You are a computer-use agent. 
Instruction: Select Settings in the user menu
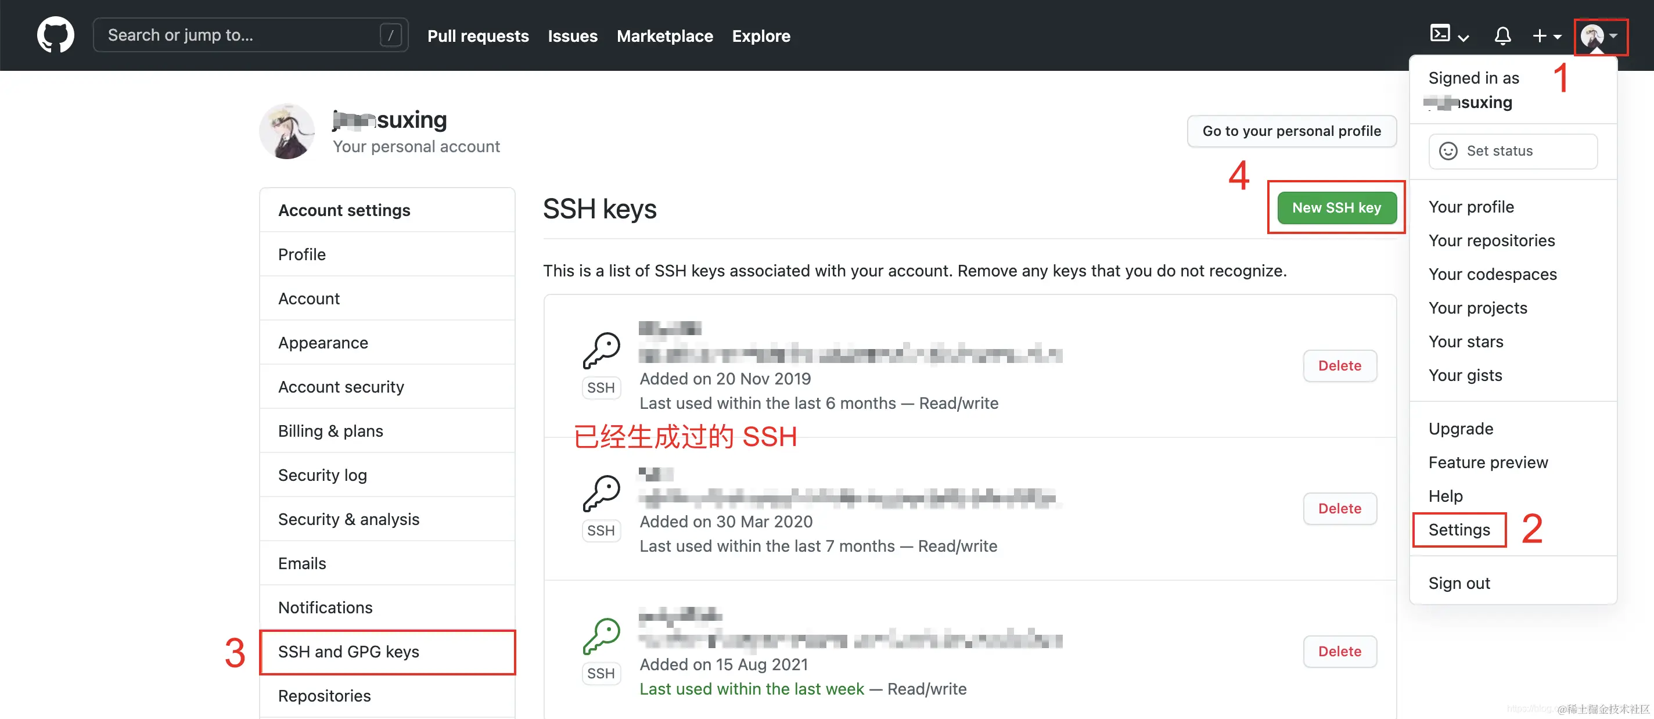click(x=1459, y=530)
